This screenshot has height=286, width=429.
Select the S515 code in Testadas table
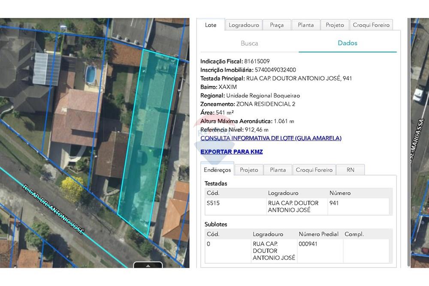pos(213,203)
